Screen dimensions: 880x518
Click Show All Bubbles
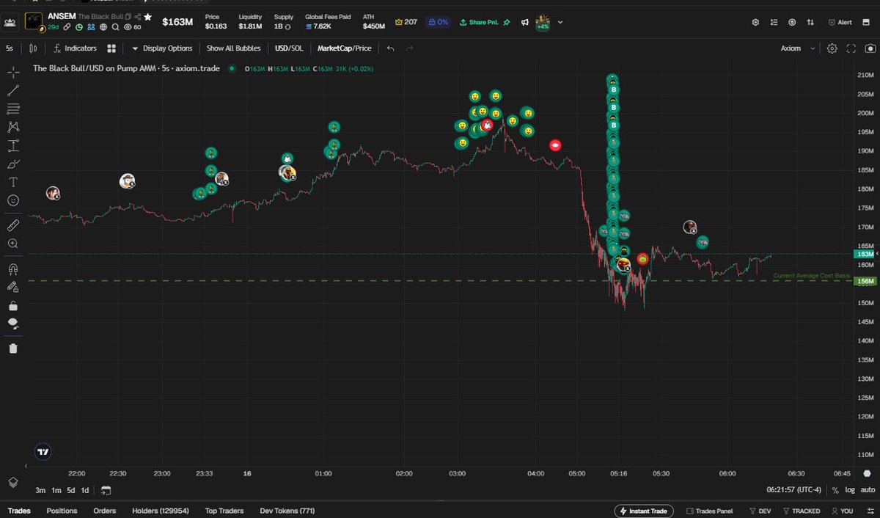click(233, 48)
